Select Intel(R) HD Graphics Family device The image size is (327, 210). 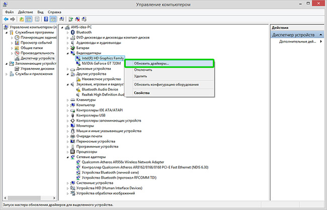pyautogui.click(x=103, y=58)
